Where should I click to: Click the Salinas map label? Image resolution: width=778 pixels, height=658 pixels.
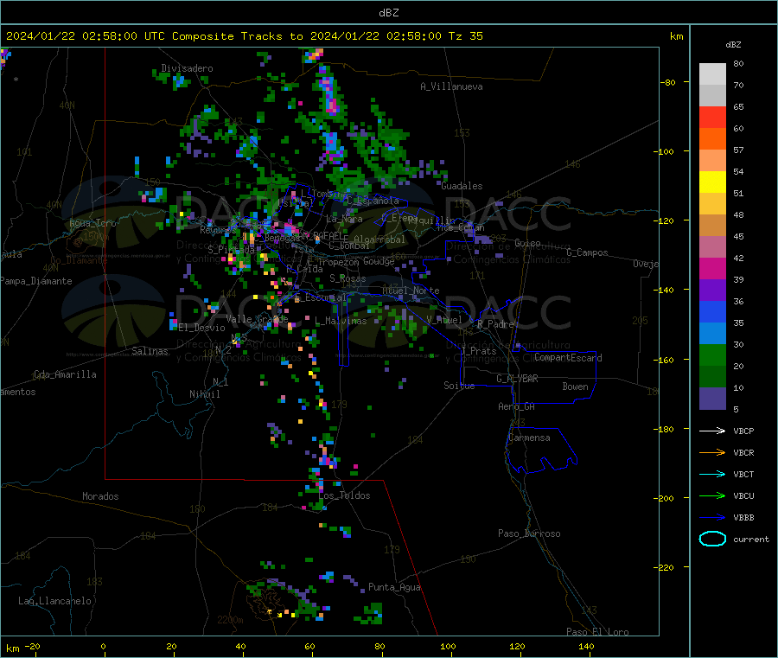pyautogui.click(x=150, y=351)
